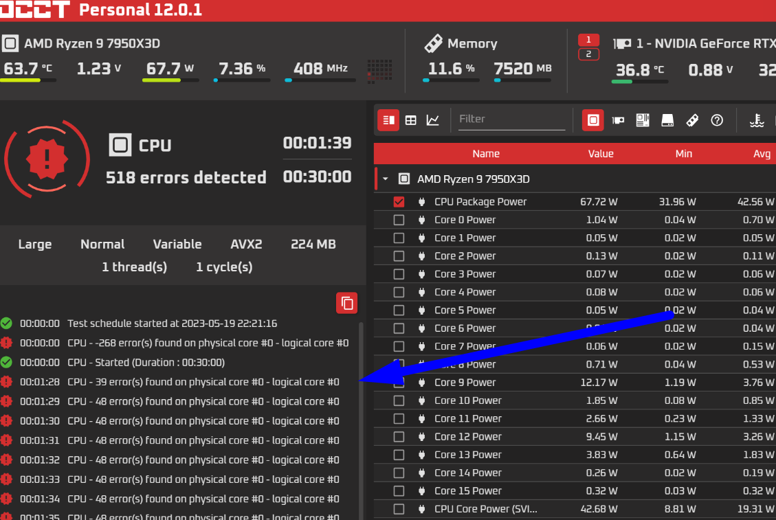Screen dimensions: 776x520
Task: Toggle the storage drive sensor filter icon
Action: [x=667, y=120]
